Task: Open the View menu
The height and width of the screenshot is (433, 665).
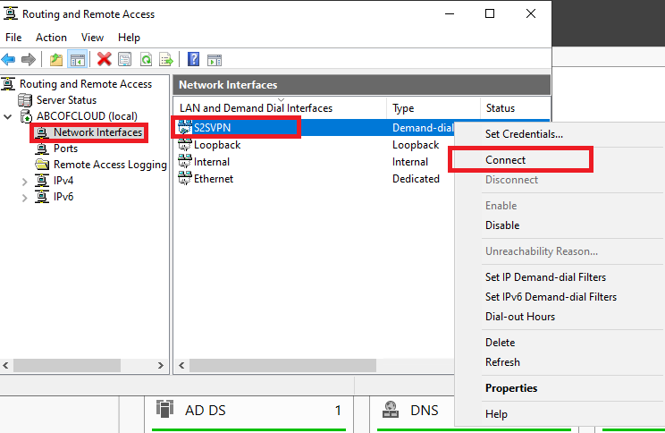Action: (x=93, y=38)
